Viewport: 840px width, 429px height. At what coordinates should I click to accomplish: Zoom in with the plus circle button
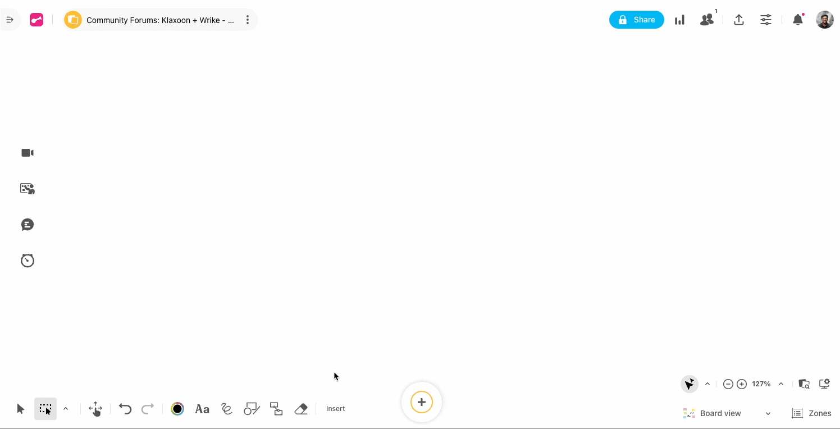coord(742,384)
